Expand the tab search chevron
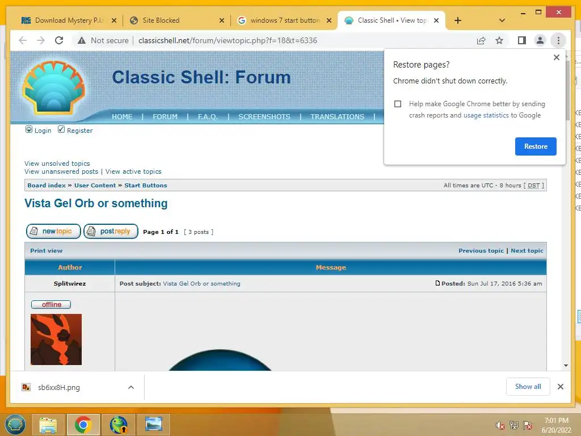The height and width of the screenshot is (436, 581). coord(502,20)
